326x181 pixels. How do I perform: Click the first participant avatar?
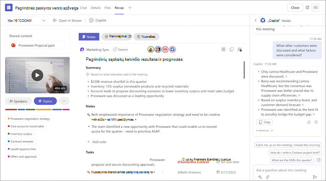(151, 49)
